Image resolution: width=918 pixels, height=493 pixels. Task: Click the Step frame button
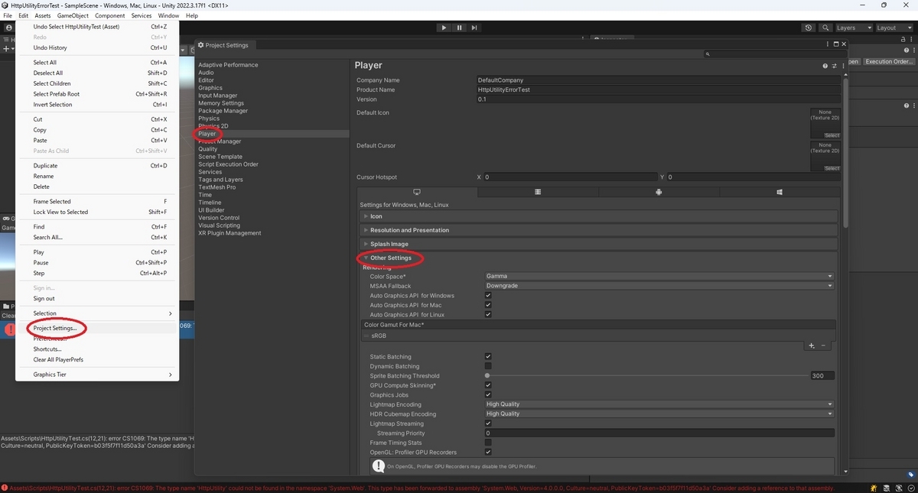474,28
